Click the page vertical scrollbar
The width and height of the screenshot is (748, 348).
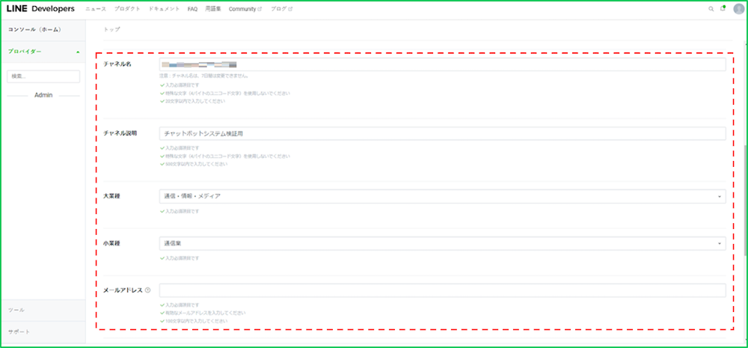point(745,200)
